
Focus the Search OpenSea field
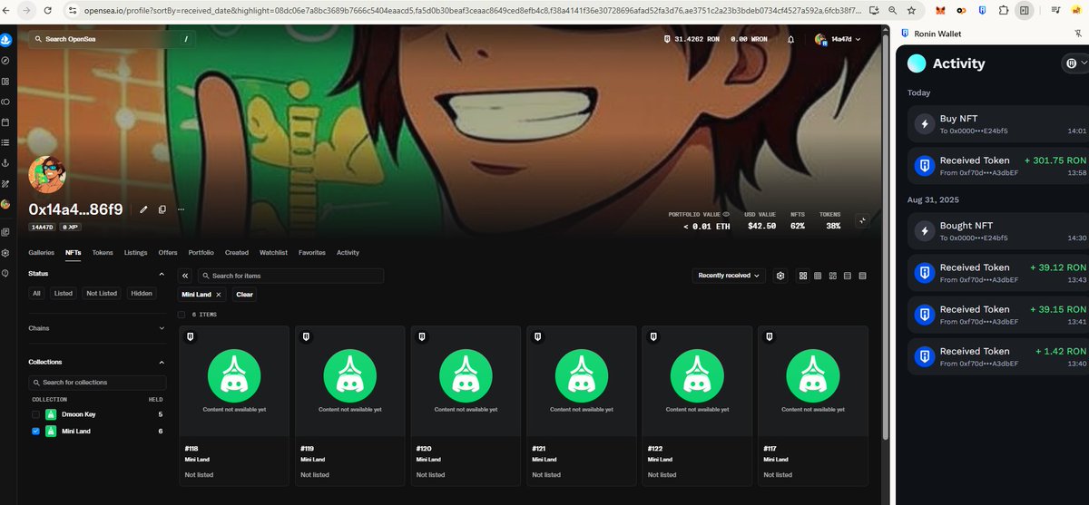point(111,39)
